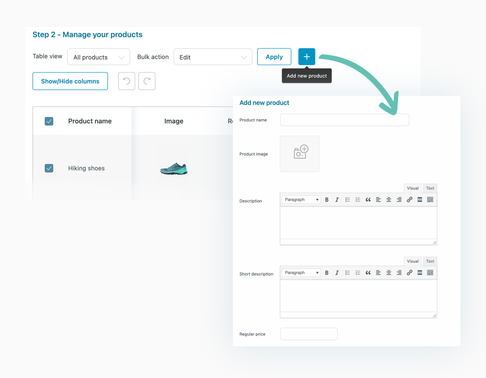
Task: Click the Short description editor resize handle
Action: pos(434,315)
